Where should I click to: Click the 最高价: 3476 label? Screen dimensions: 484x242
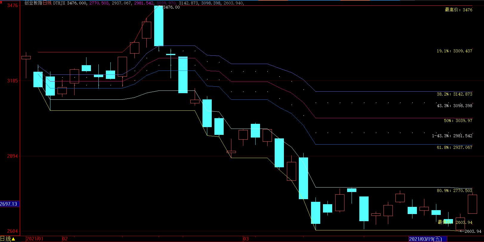click(459, 10)
